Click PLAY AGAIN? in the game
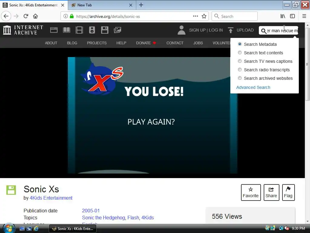The width and height of the screenshot is (310, 233). 151,122
